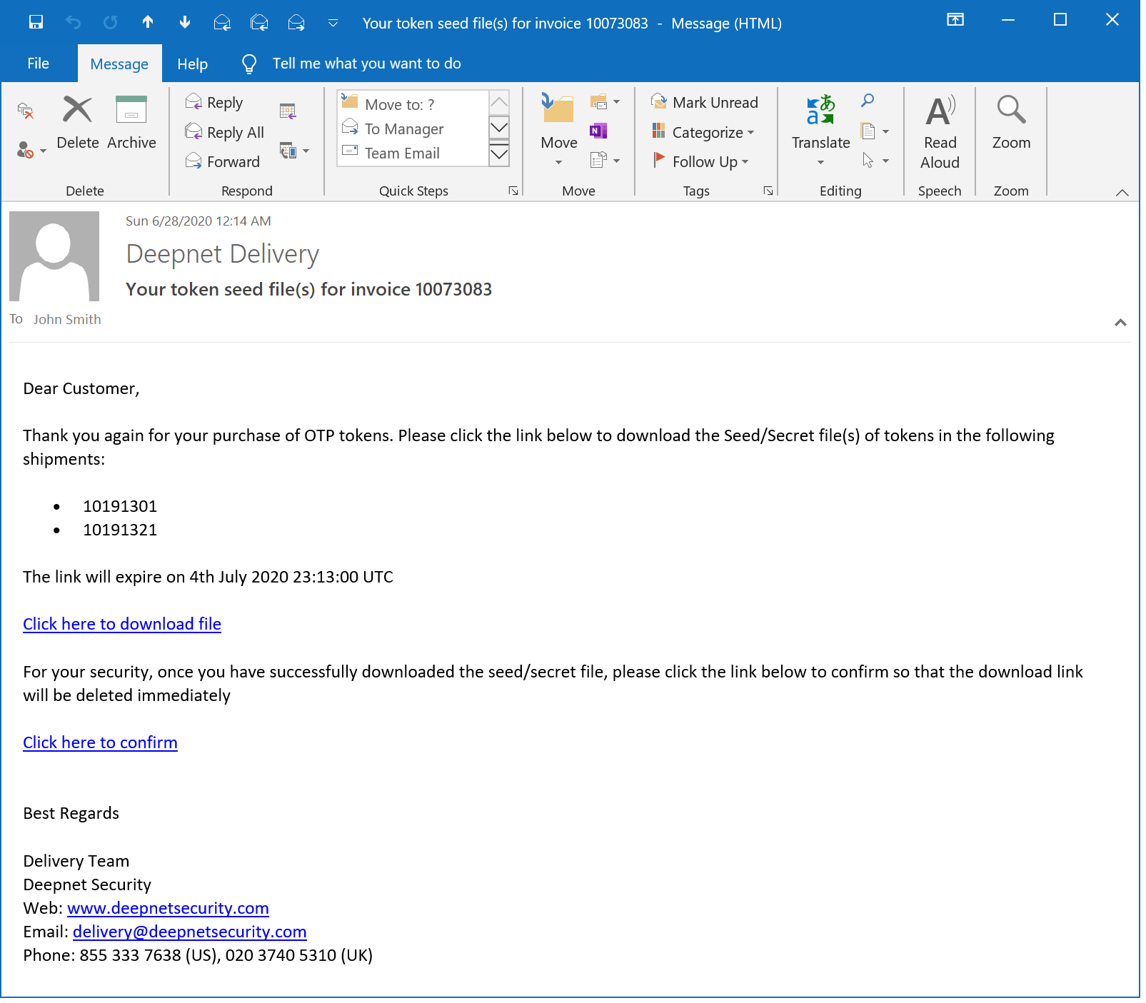Collapse the ribbon with the chevron

point(1122,192)
